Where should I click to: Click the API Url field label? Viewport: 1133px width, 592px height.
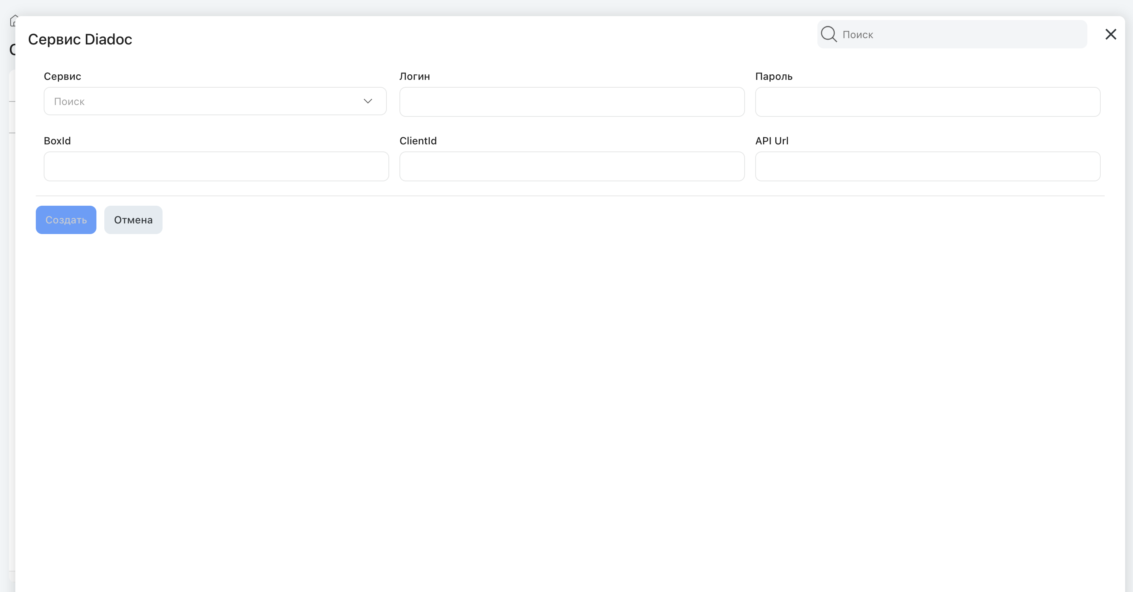[772, 141]
